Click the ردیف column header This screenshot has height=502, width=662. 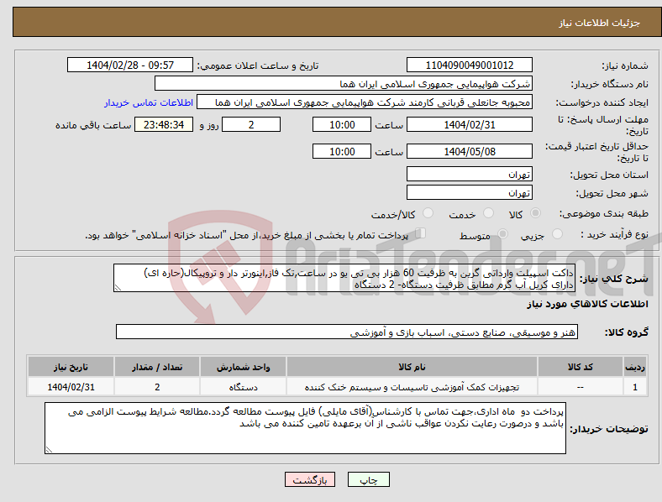[635, 367]
